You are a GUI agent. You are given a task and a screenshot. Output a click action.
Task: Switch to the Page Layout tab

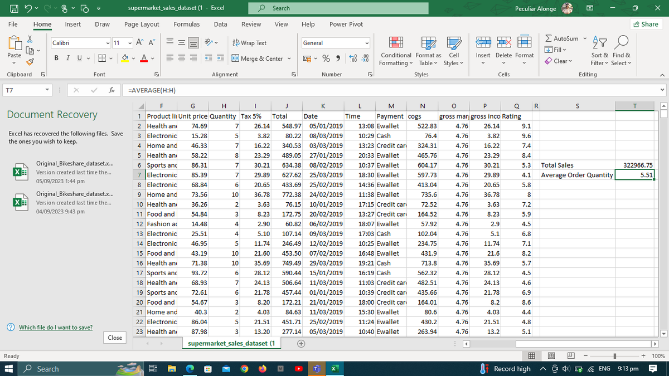point(142,24)
